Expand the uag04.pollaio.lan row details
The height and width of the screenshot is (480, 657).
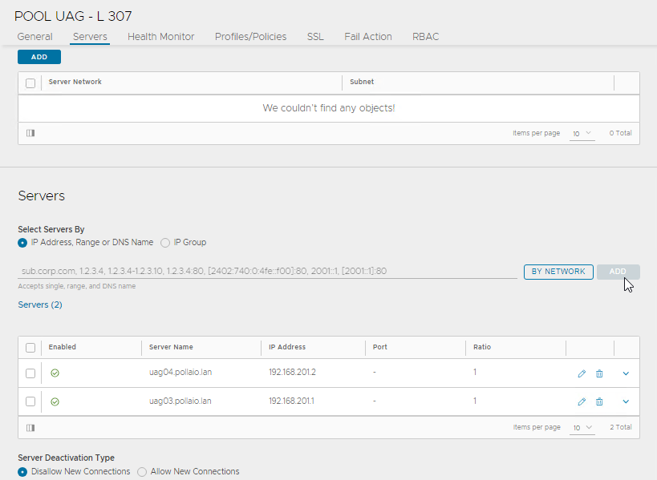coord(626,373)
